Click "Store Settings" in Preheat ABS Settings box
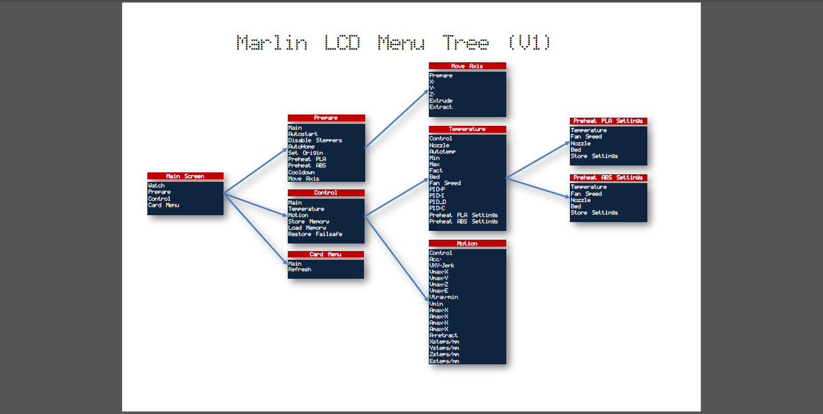The width and height of the screenshot is (823, 414). coord(594,213)
